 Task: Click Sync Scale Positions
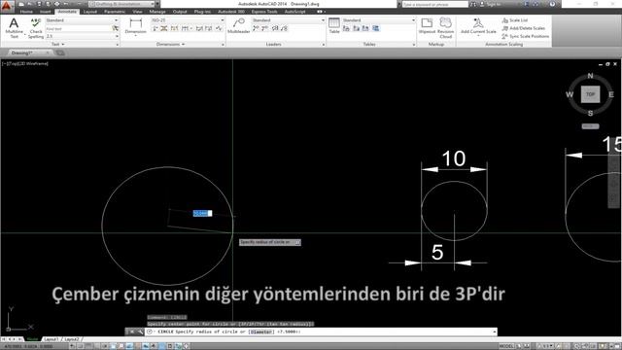(525, 36)
